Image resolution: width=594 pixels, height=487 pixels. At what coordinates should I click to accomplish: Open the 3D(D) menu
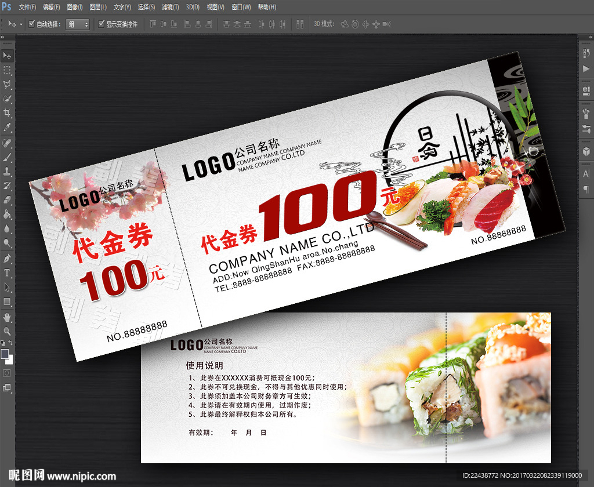(x=193, y=7)
